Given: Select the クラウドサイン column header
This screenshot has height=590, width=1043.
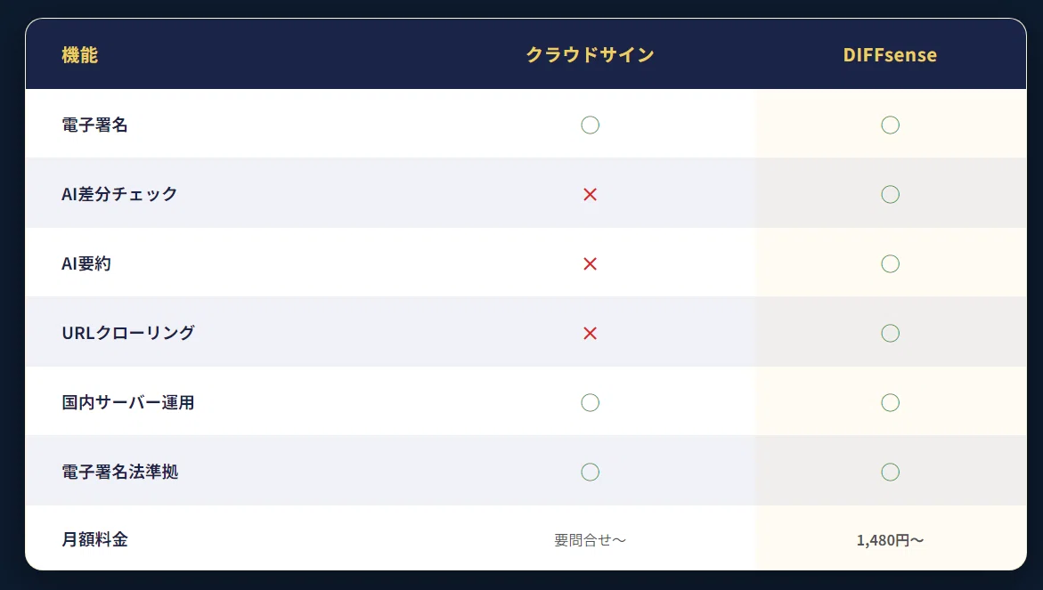Looking at the screenshot, I should 590,54.
